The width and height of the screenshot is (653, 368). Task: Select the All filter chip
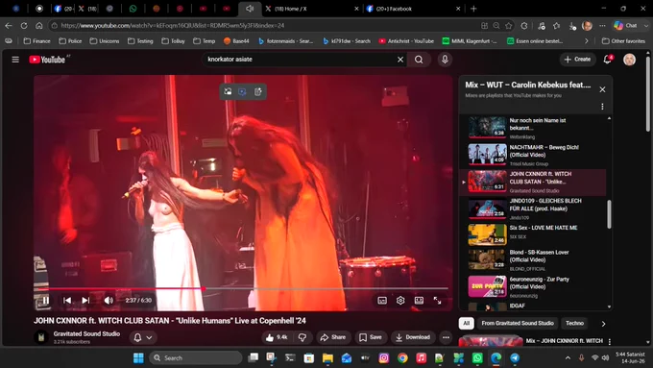tap(467, 323)
